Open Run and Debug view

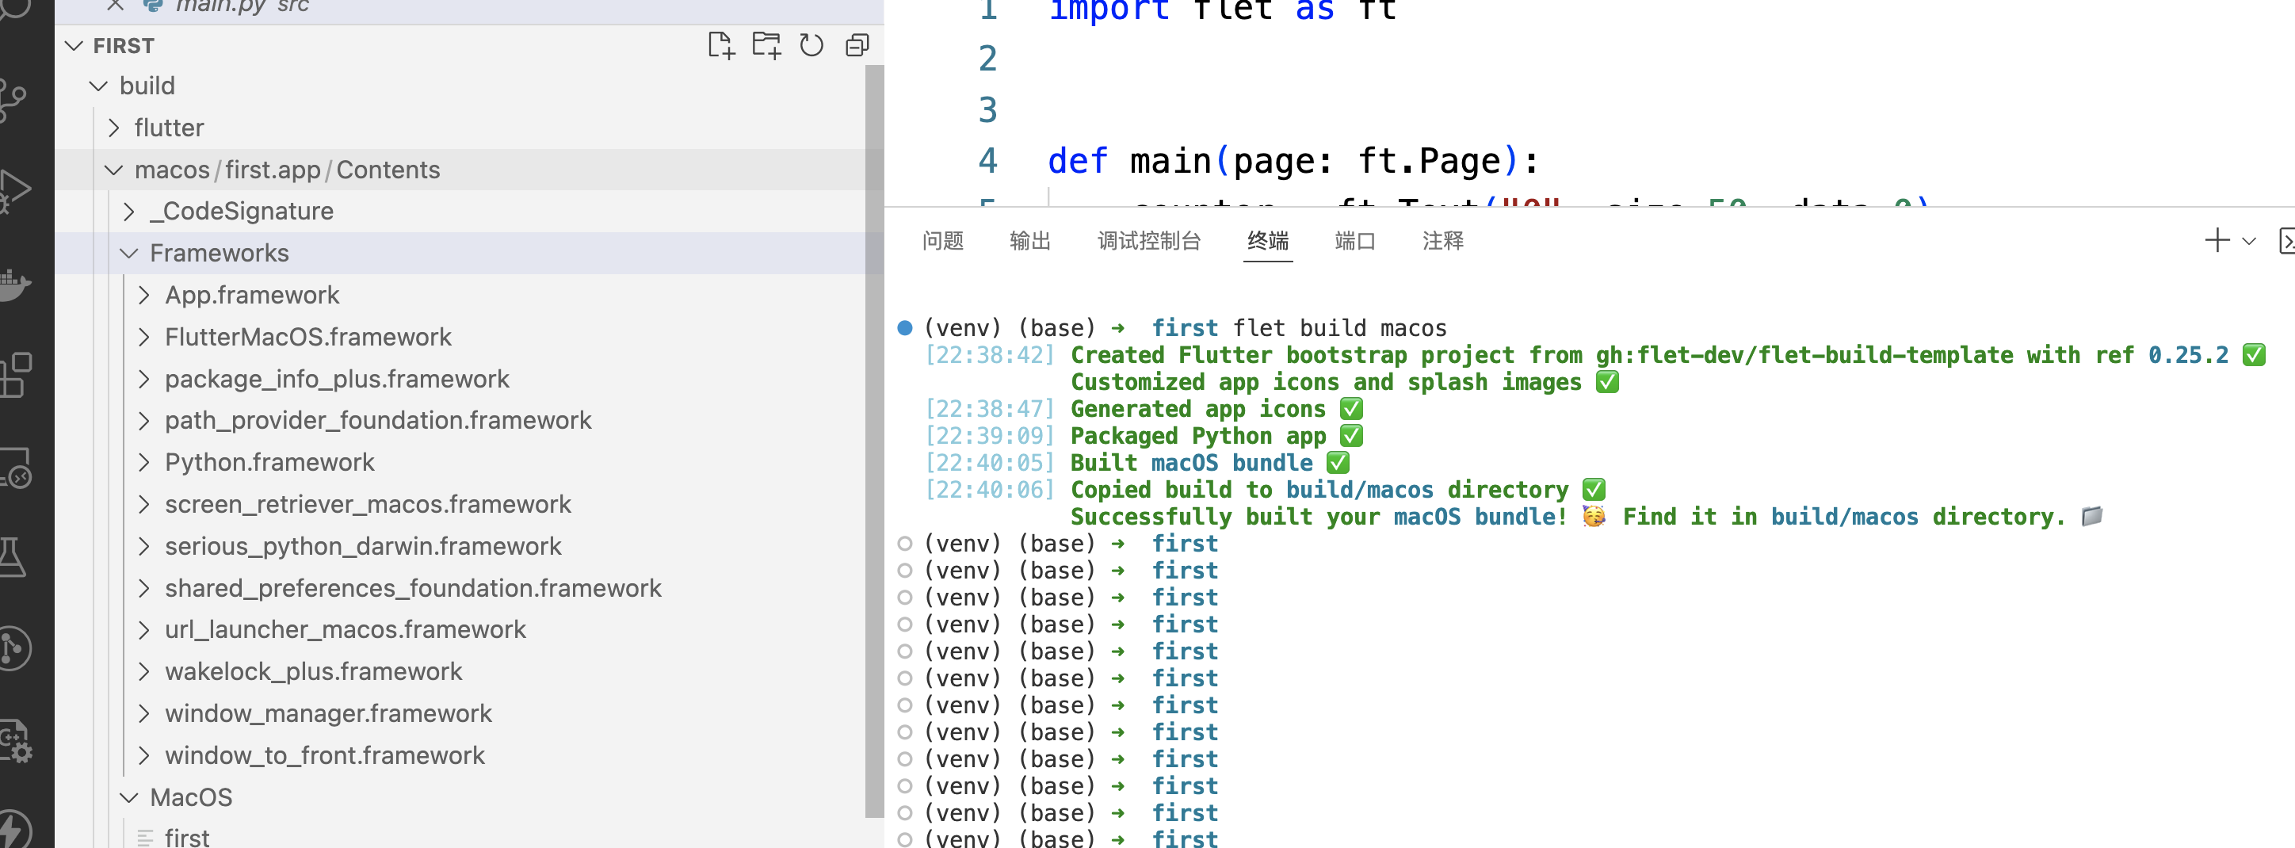point(13,191)
